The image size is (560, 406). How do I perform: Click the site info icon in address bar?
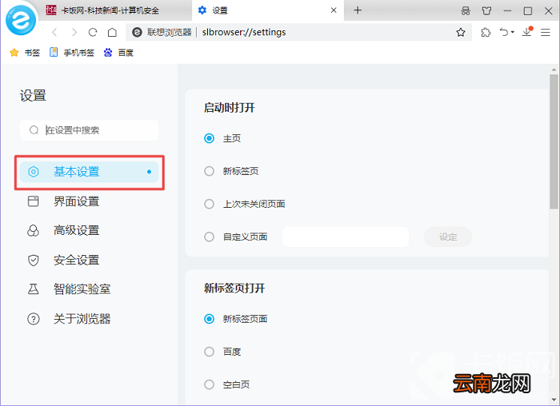(x=137, y=33)
